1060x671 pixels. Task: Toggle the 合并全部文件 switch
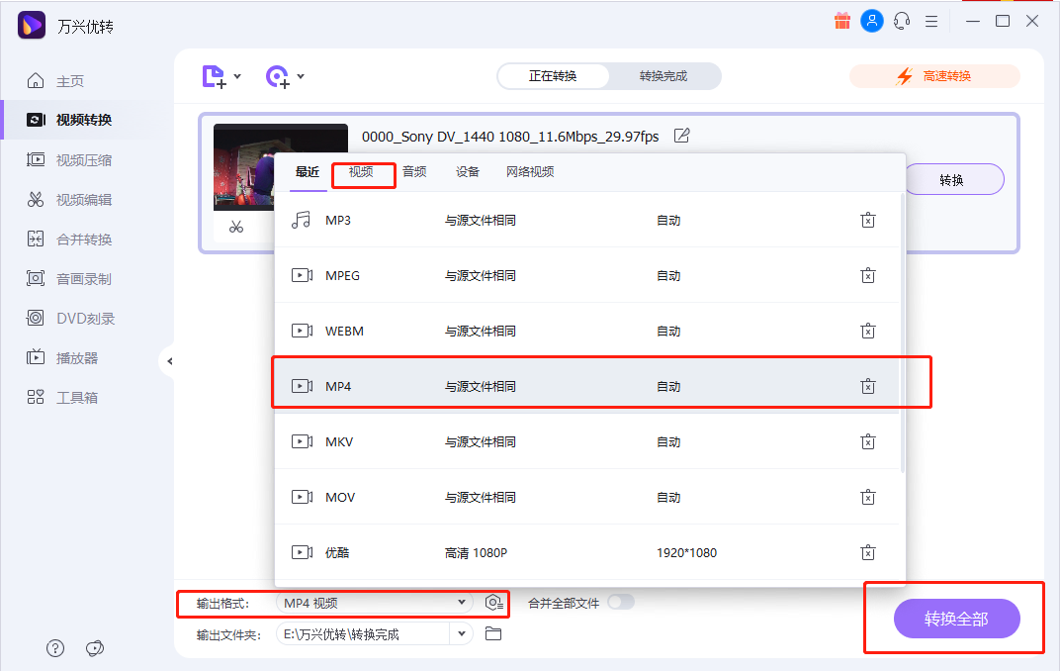coord(621,602)
